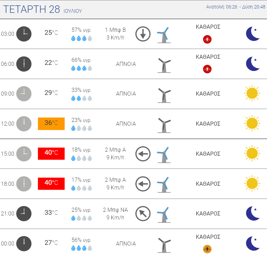Click the 03:00 clock icon
The image size is (267, 257).
pos(24,34)
